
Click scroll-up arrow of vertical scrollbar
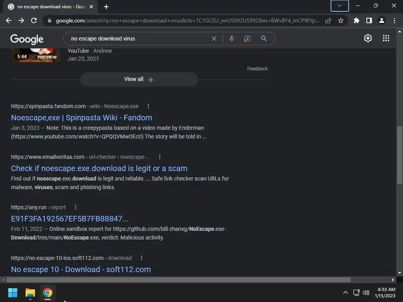[x=399, y=31]
